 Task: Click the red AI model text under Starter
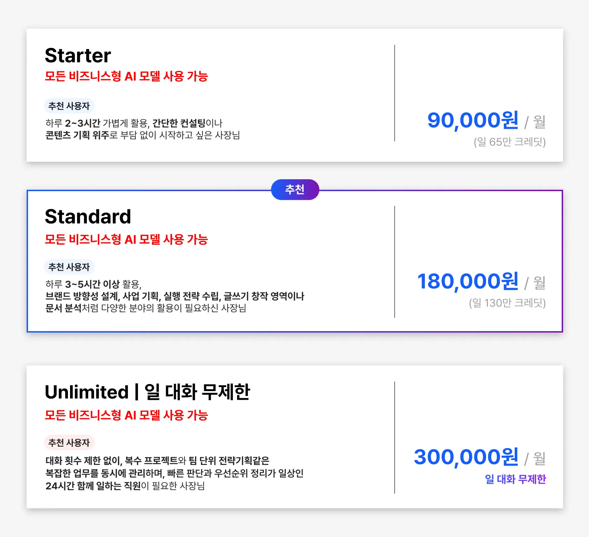point(126,76)
